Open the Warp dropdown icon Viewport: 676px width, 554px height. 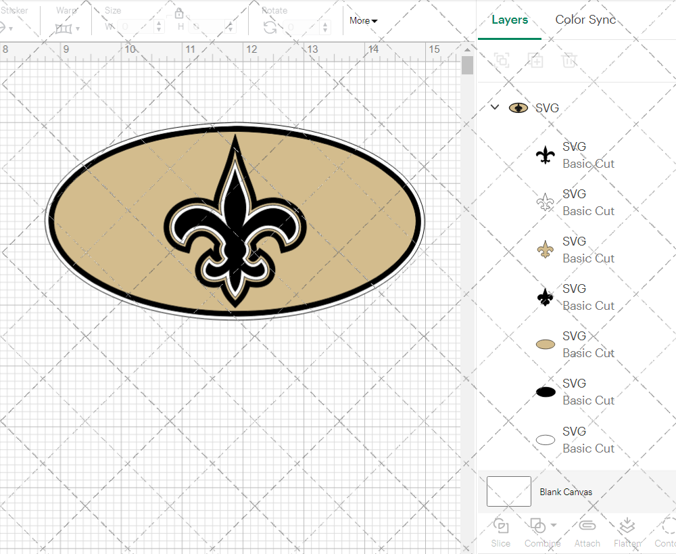point(67,28)
